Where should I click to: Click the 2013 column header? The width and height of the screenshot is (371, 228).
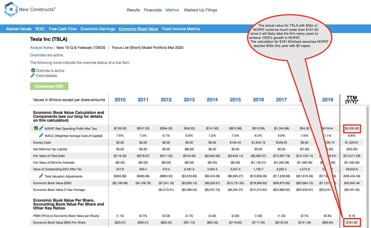(189, 100)
